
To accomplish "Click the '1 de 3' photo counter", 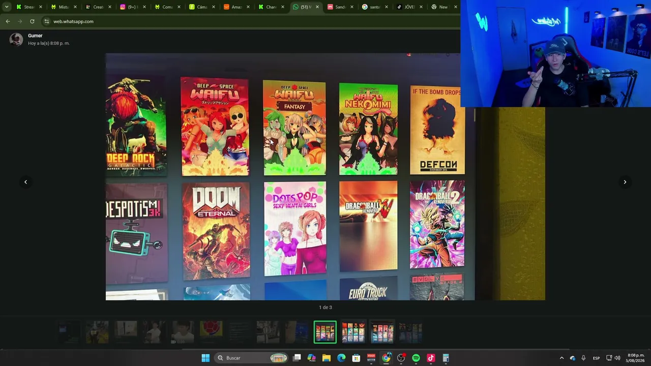I will click(325, 307).
